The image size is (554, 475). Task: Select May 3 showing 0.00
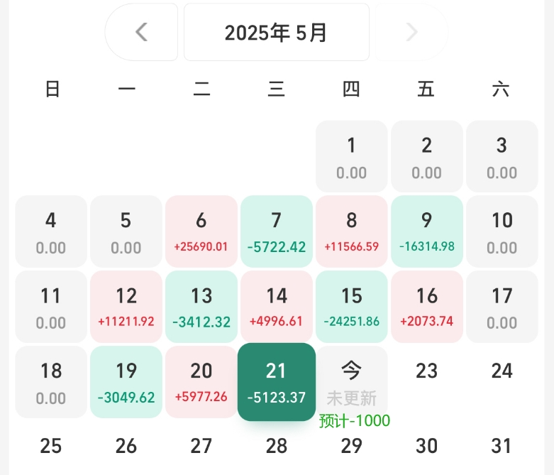tap(502, 156)
